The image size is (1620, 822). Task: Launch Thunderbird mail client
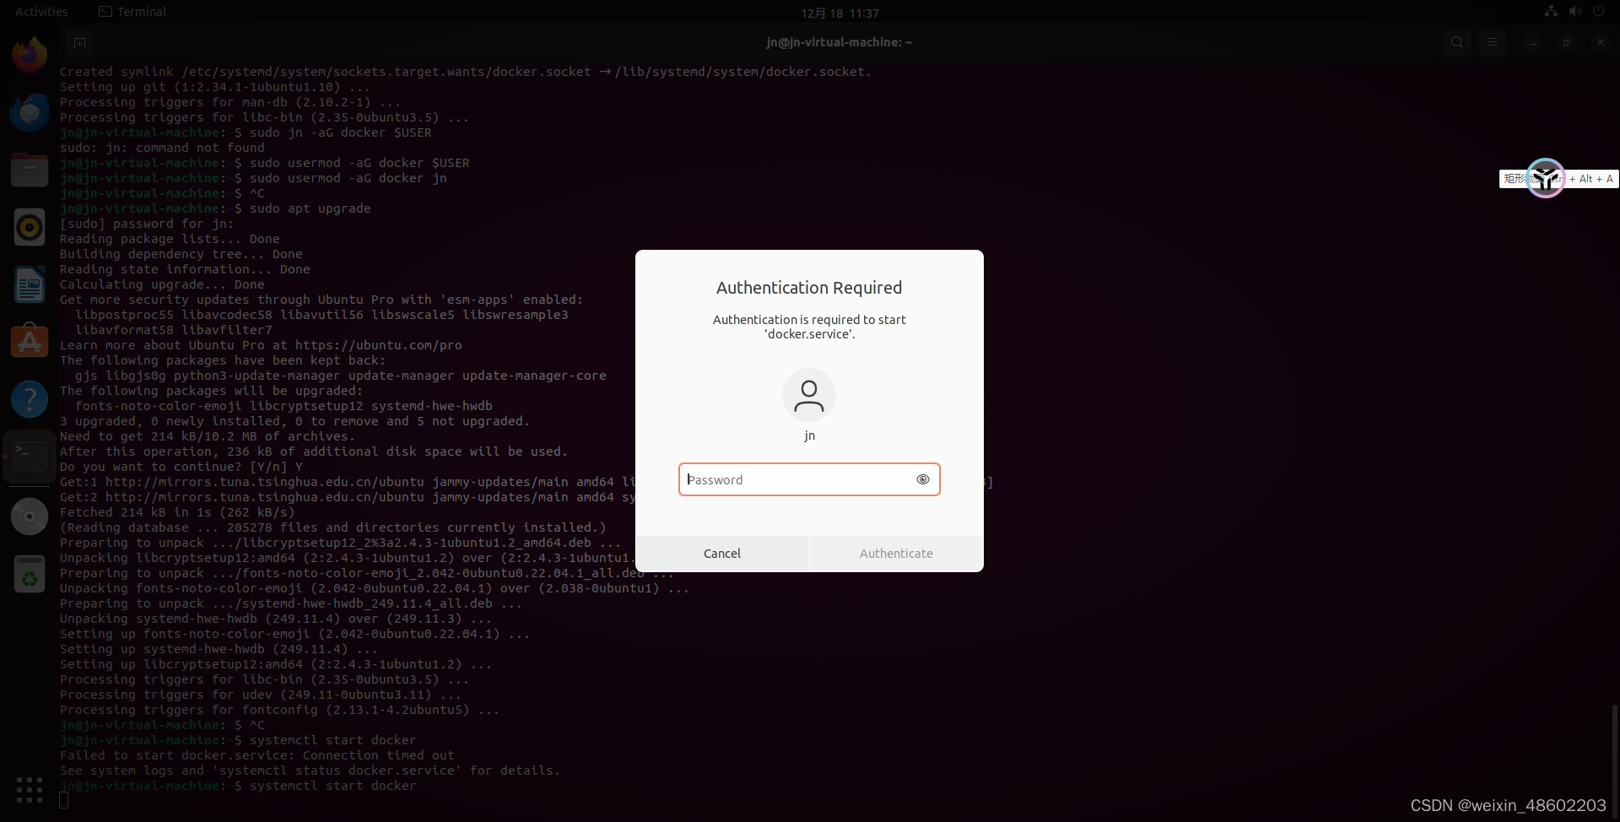click(x=29, y=111)
